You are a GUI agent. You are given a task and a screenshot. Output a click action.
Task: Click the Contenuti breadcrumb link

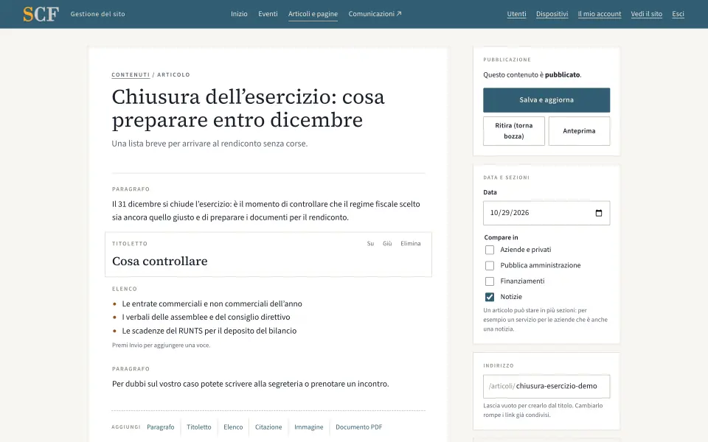coord(131,75)
